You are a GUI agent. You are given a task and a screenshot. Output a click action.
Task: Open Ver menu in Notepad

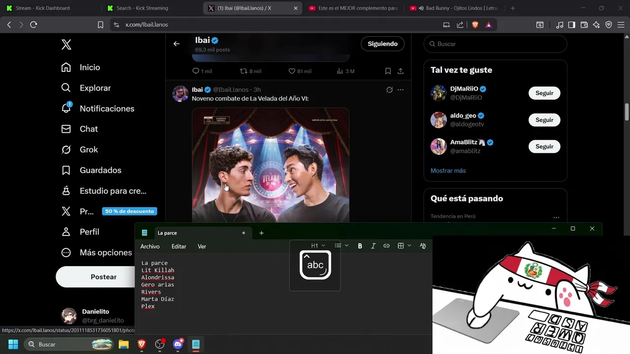coord(202,246)
